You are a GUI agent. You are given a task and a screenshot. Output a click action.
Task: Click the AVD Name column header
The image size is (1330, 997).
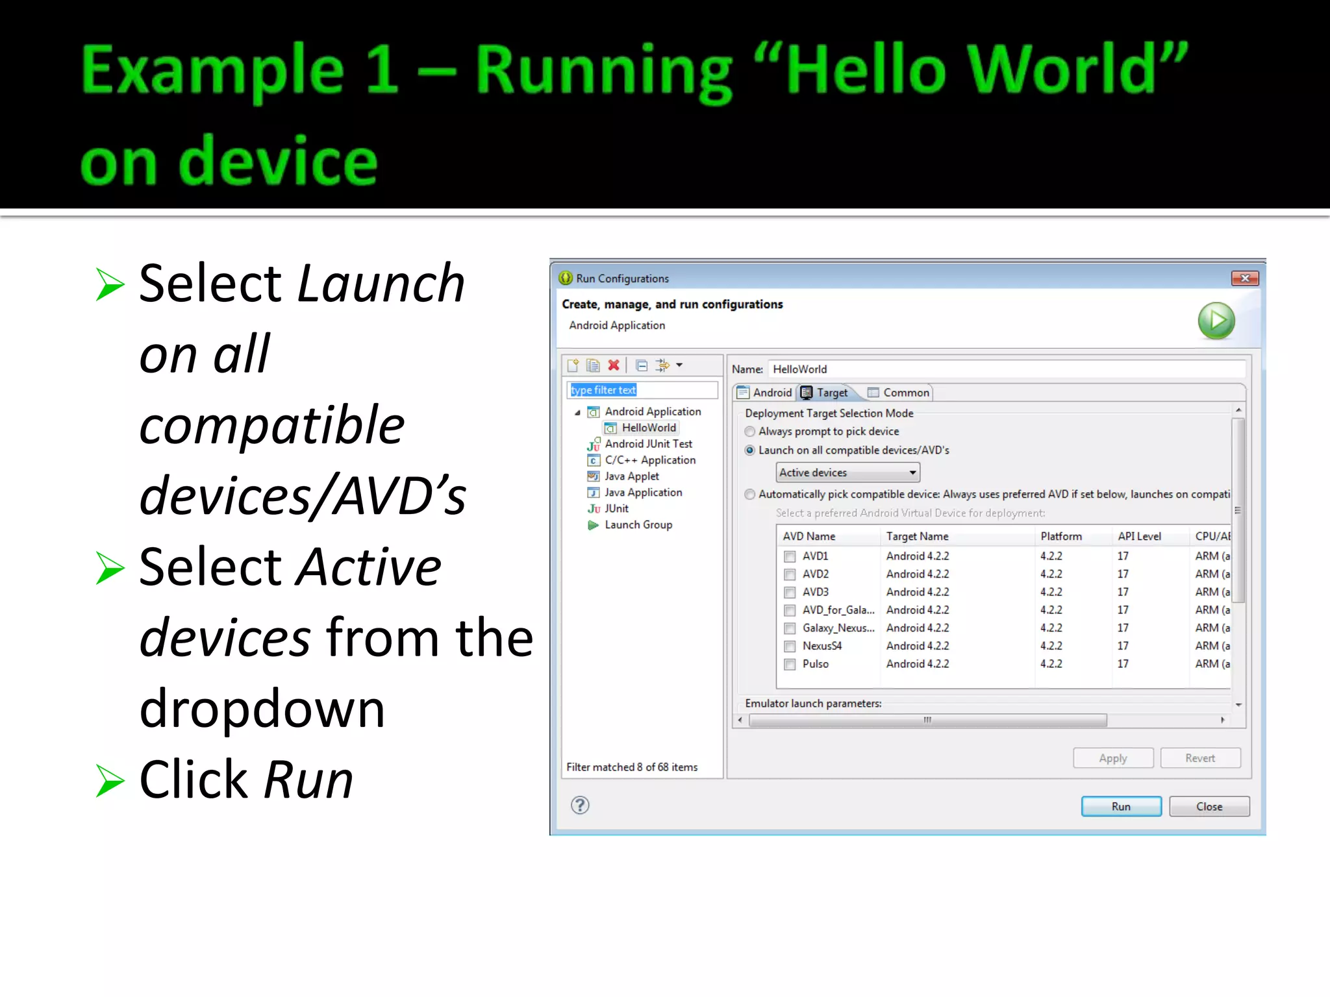point(828,537)
